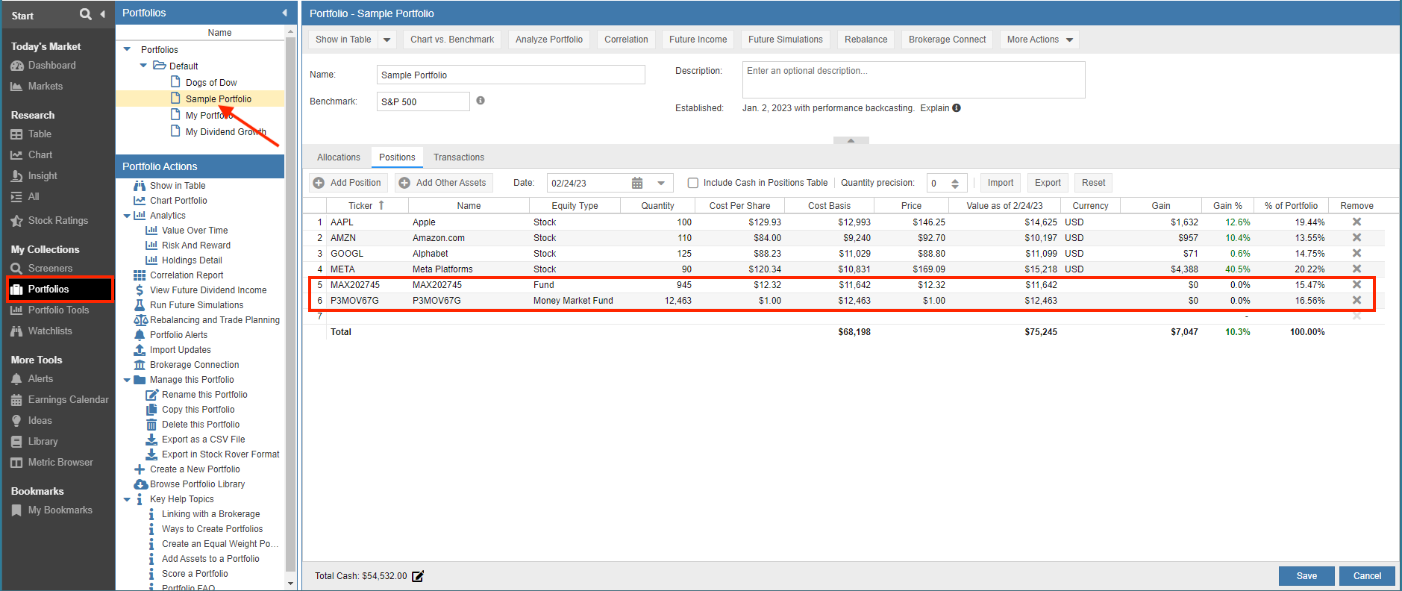This screenshot has height=591, width=1402.
Task: Toggle Include Cash in Positions Table checkbox
Action: (x=693, y=183)
